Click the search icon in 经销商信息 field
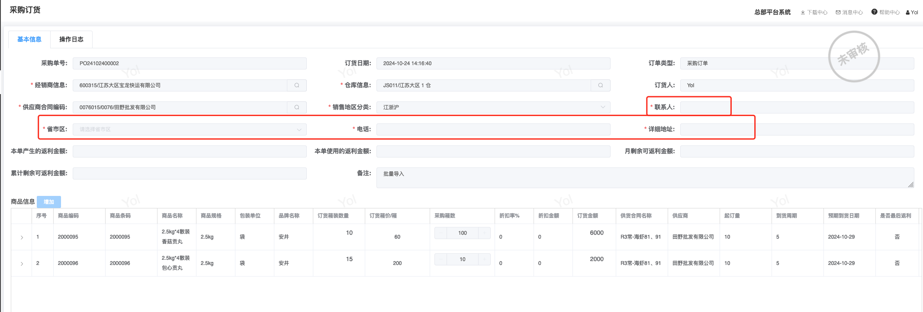This screenshot has width=923, height=312. [297, 85]
